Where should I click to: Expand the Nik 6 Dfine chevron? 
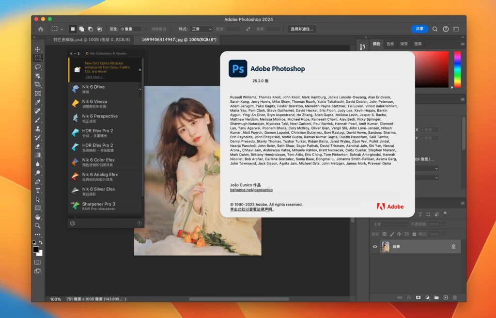[140, 89]
